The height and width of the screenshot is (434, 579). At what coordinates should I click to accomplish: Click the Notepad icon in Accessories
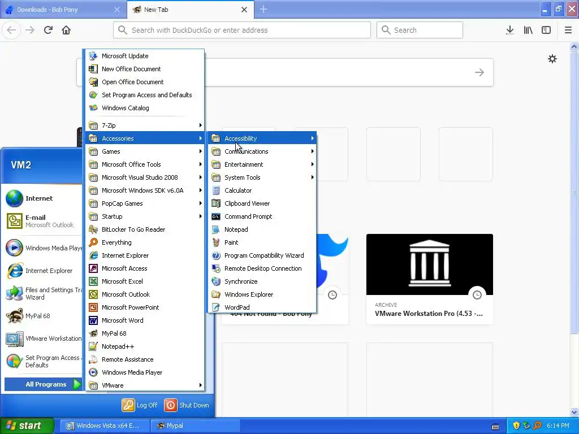tap(216, 229)
